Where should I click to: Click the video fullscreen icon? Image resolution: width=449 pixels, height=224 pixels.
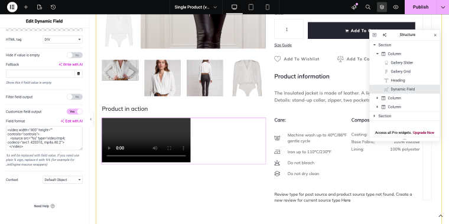click(x=169, y=148)
